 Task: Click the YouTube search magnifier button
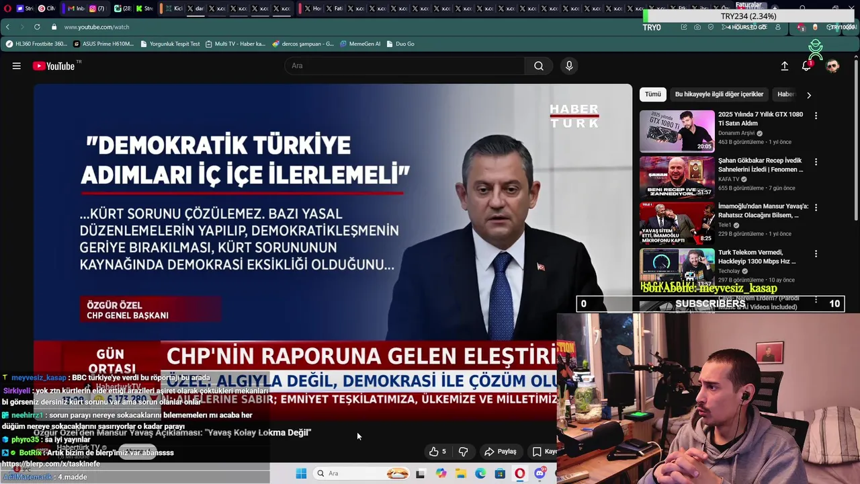pos(539,66)
